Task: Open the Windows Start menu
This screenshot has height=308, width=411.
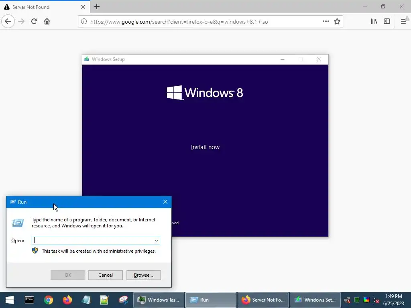Action: pos(10,300)
